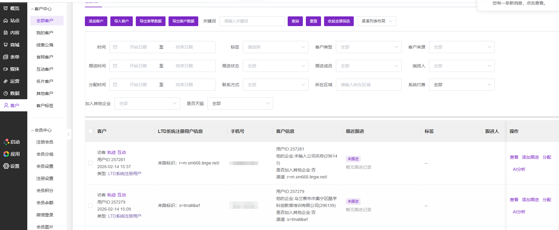Go to 线索公海 in the side menu
559x230 pixels.
(45, 45)
